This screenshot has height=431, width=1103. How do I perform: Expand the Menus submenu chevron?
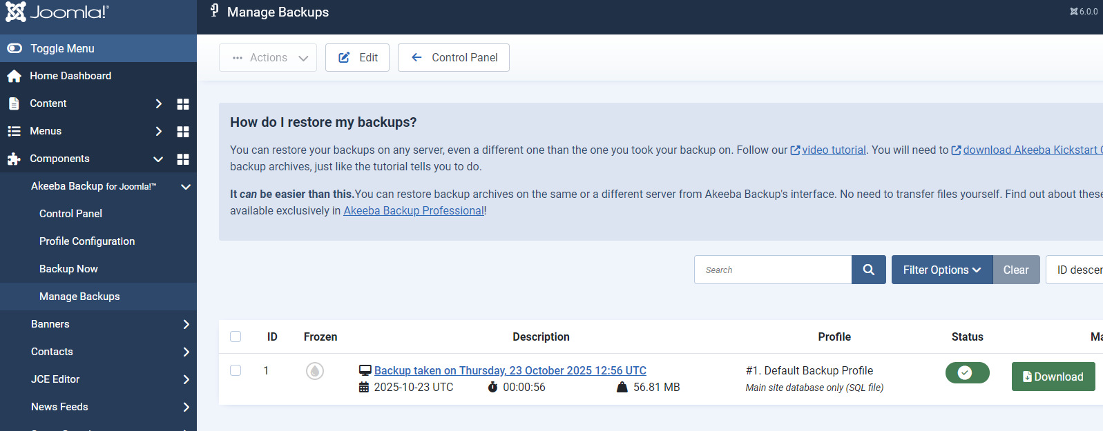158,131
